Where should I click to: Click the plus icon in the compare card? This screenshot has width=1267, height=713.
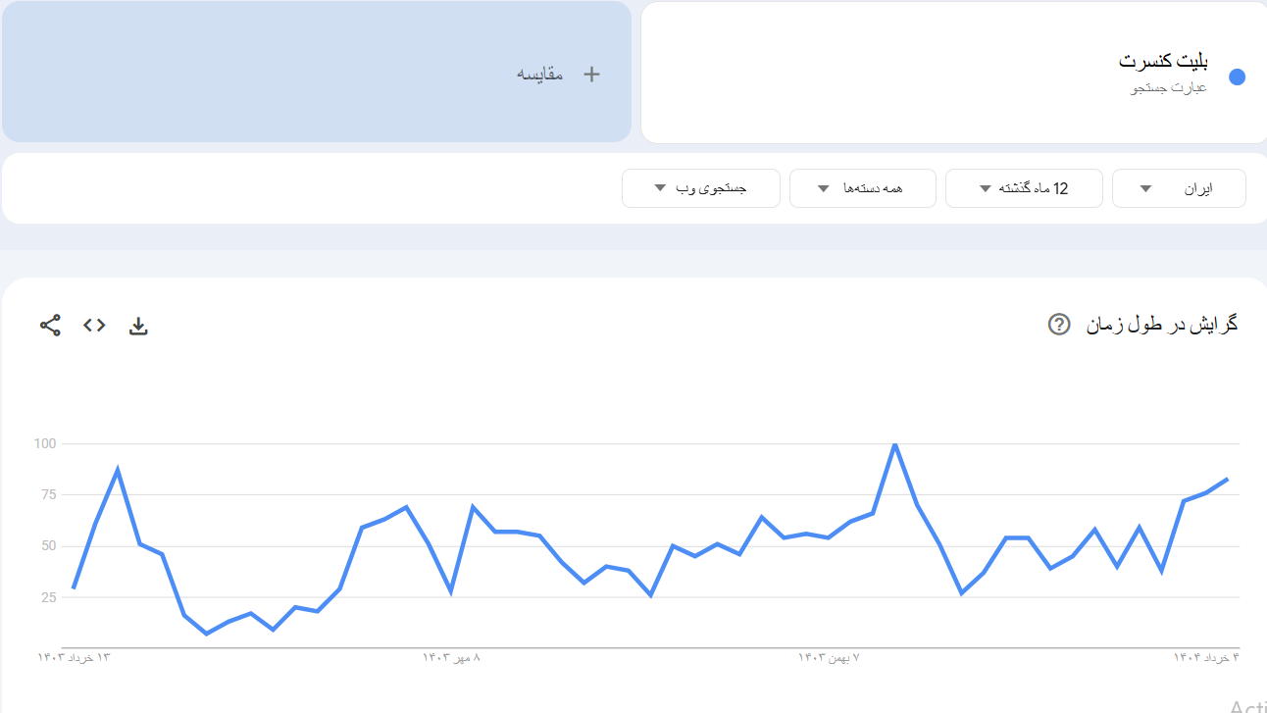coord(591,75)
